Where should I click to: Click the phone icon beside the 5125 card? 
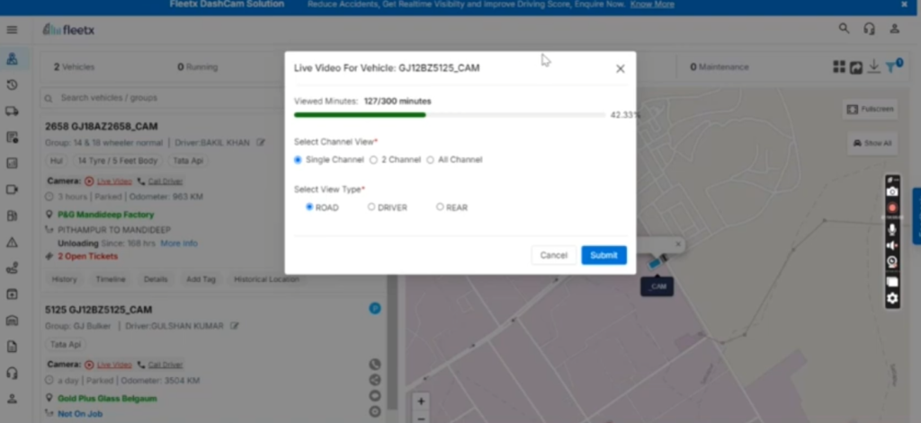pos(375,365)
